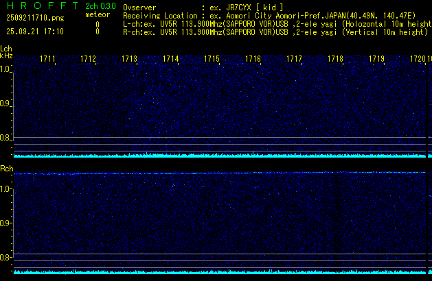Click the 1.0 kHz tick on Rch axis
This screenshot has width=432, height=281.
(x=6, y=188)
